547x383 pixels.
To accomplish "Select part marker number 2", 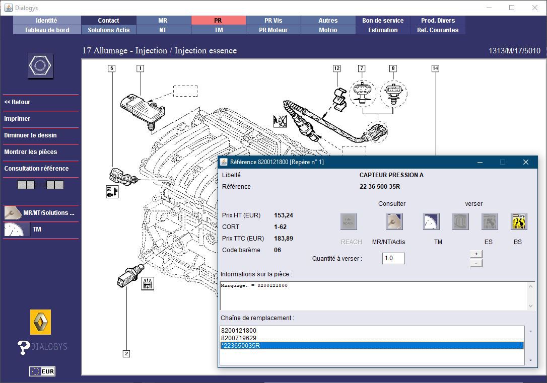I will coord(126,354).
